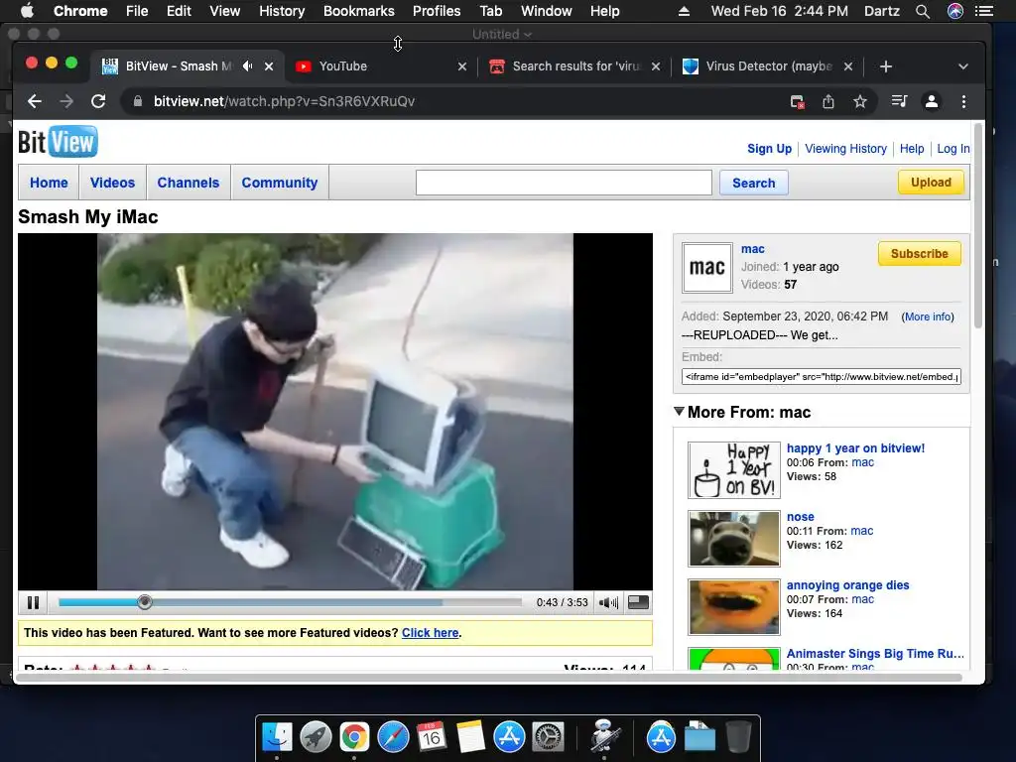
Task: Open the Chrome profile avatar icon
Action: tap(931, 101)
